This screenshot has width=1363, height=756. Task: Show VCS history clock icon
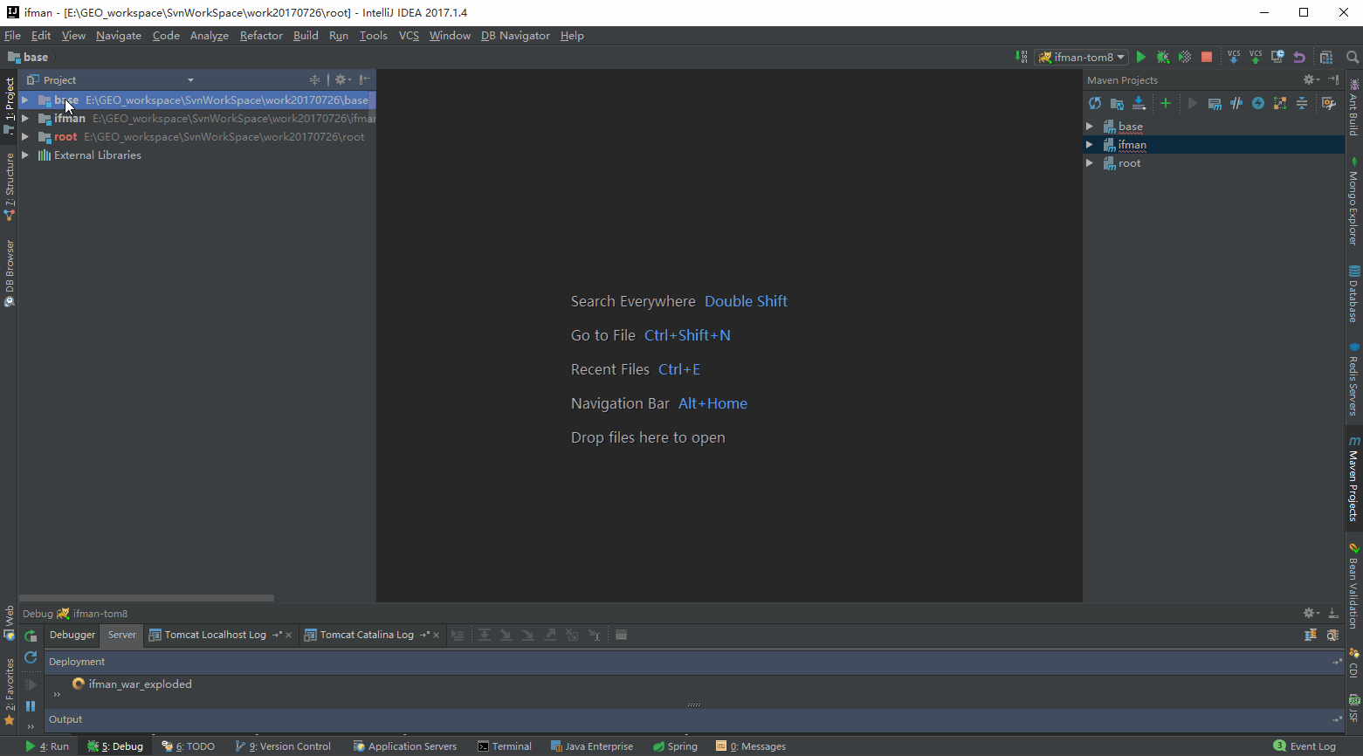[1277, 57]
